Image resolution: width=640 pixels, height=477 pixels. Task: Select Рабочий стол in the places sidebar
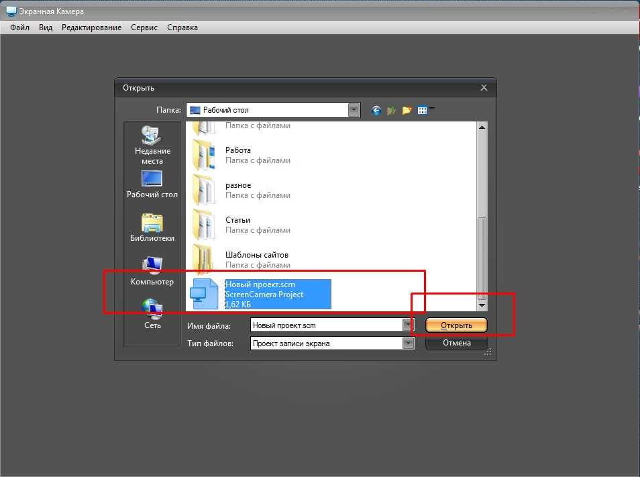(x=152, y=184)
